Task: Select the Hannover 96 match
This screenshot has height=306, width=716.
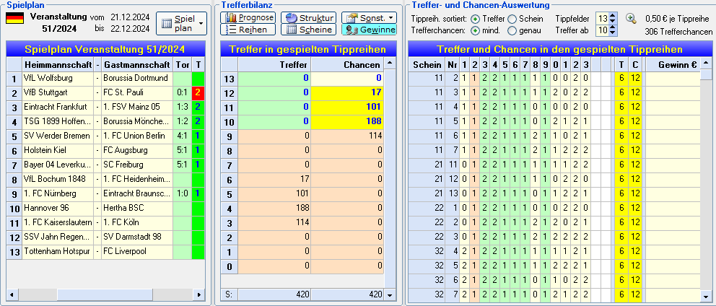Action: coord(105,208)
